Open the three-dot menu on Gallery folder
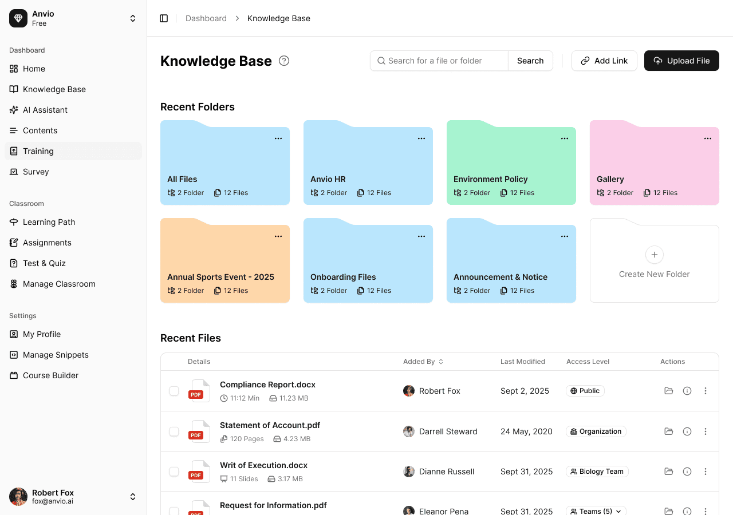 point(708,138)
